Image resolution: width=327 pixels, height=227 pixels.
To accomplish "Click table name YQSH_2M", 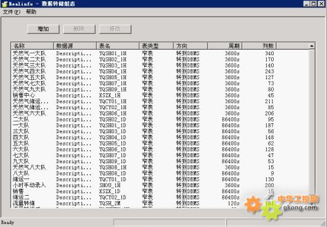I will pyautogui.click(x=110, y=204).
